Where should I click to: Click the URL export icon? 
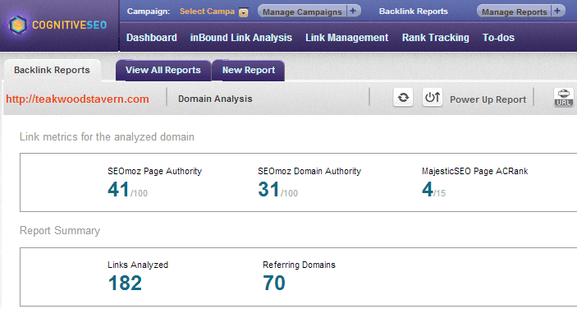click(x=563, y=98)
